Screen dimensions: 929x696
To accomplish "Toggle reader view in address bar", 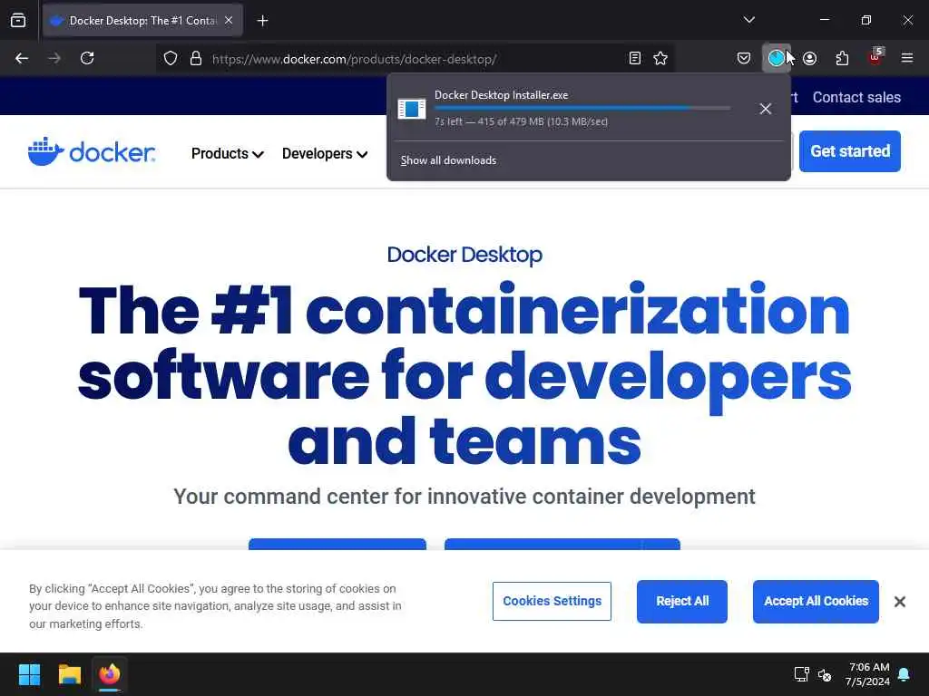I will 634,58.
